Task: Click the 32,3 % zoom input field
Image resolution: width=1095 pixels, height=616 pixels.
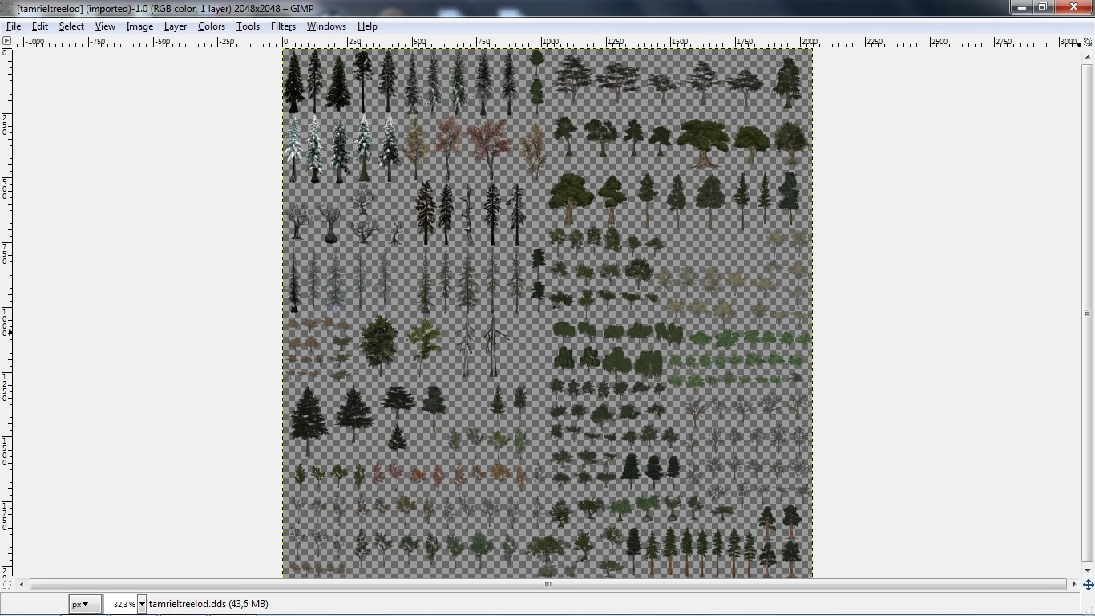Action: point(121,604)
